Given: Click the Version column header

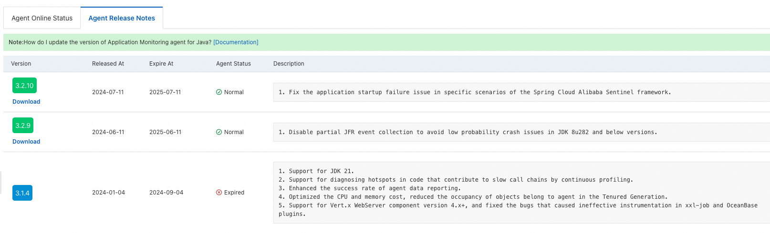Looking at the screenshot, I should (x=21, y=64).
